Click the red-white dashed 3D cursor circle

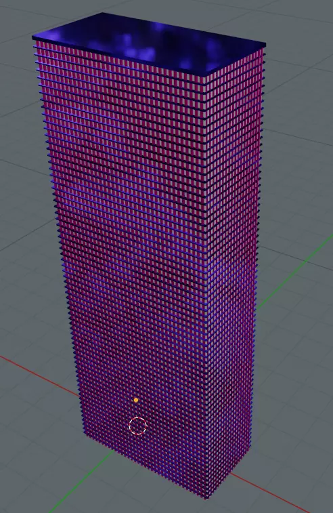[137, 426]
